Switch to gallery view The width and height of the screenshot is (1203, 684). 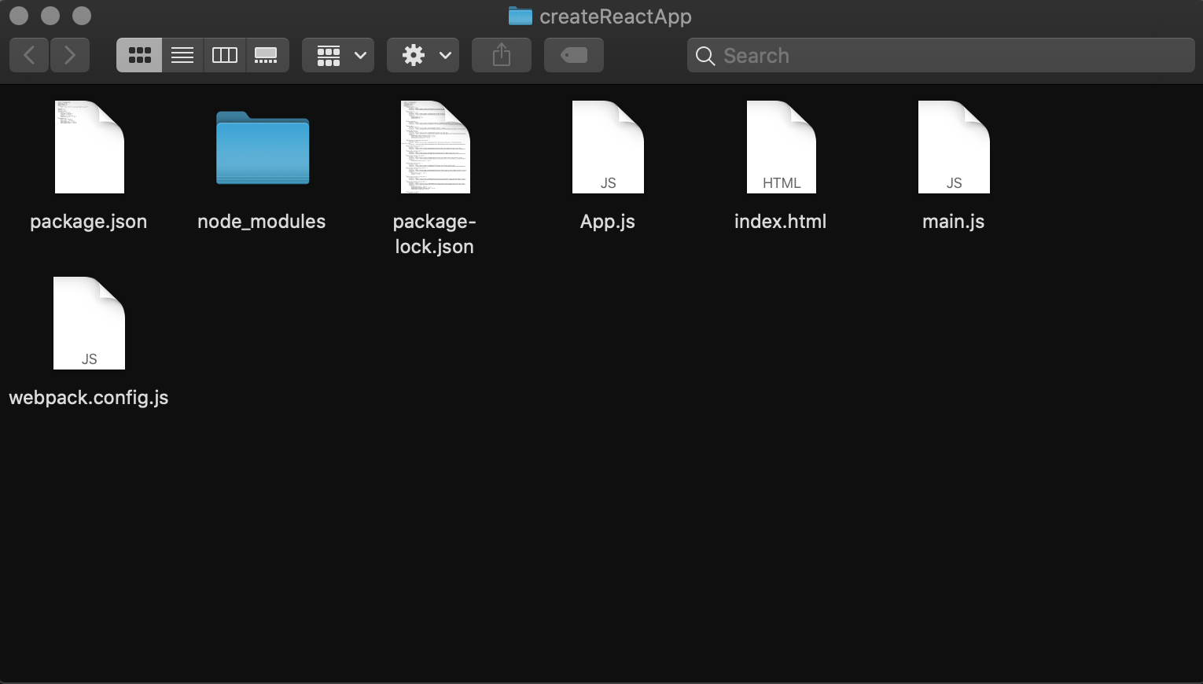[267, 55]
